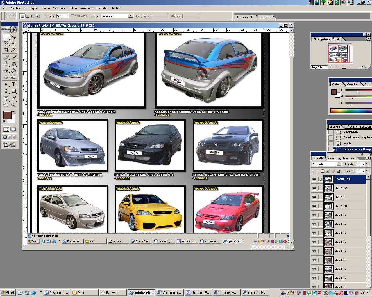Open the Immagine menu
The image size is (372, 297).
point(31,8)
